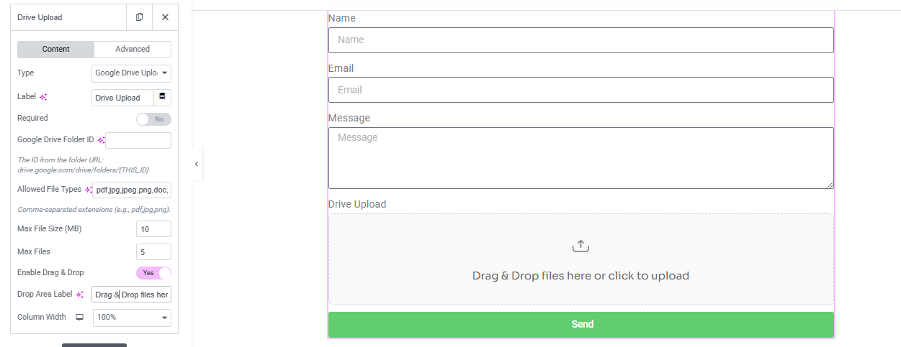
Task: Click the duplicate item icon in Drive Upload header
Action: click(139, 17)
